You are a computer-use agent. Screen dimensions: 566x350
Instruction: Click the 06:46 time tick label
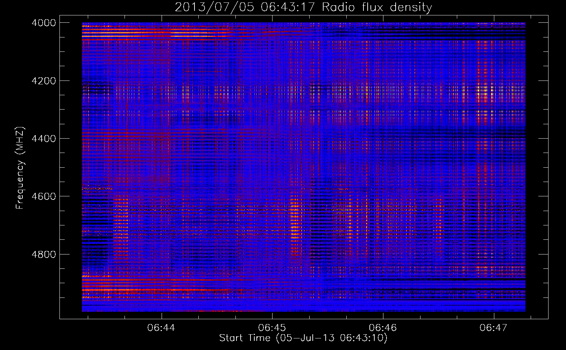point(383,328)
